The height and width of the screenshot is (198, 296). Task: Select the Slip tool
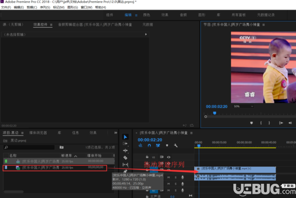(125, 165)
